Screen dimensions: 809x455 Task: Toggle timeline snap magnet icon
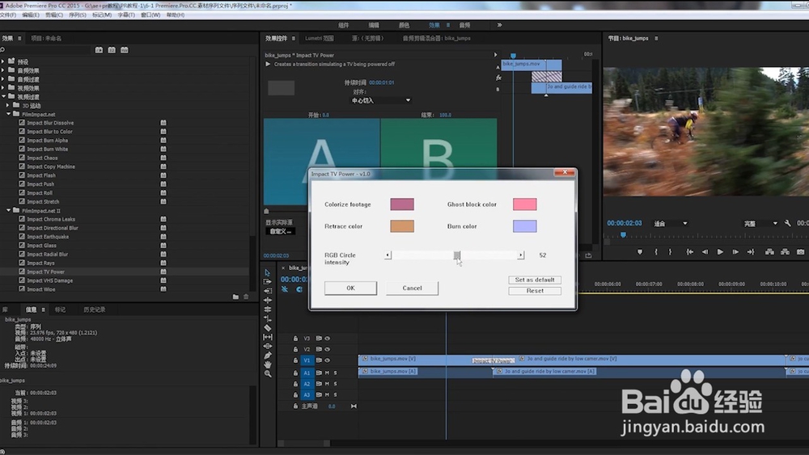point(299,289)
